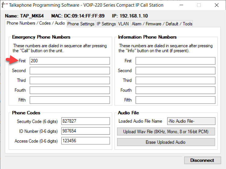Close the Talkaphone Programming Software window
The image size is (226, 169).
216,5
